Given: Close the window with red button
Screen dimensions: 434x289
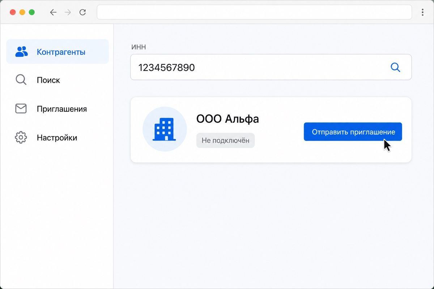Looking at the screenshot, I should pos(13,12).
